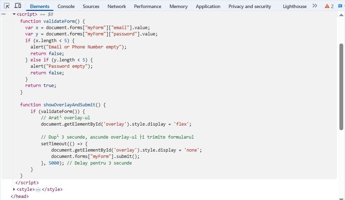Image resolution: width=345 pixels, height=200 pixels.
Task: Click the '// Arat overlay-ul' comment
Action: click(65, 118)
